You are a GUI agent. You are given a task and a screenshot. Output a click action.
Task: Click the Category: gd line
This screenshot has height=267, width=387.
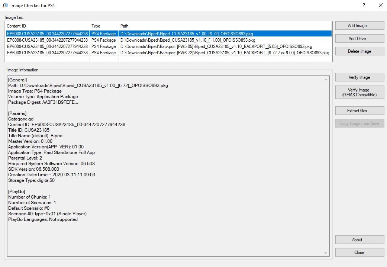click(21, 119)
